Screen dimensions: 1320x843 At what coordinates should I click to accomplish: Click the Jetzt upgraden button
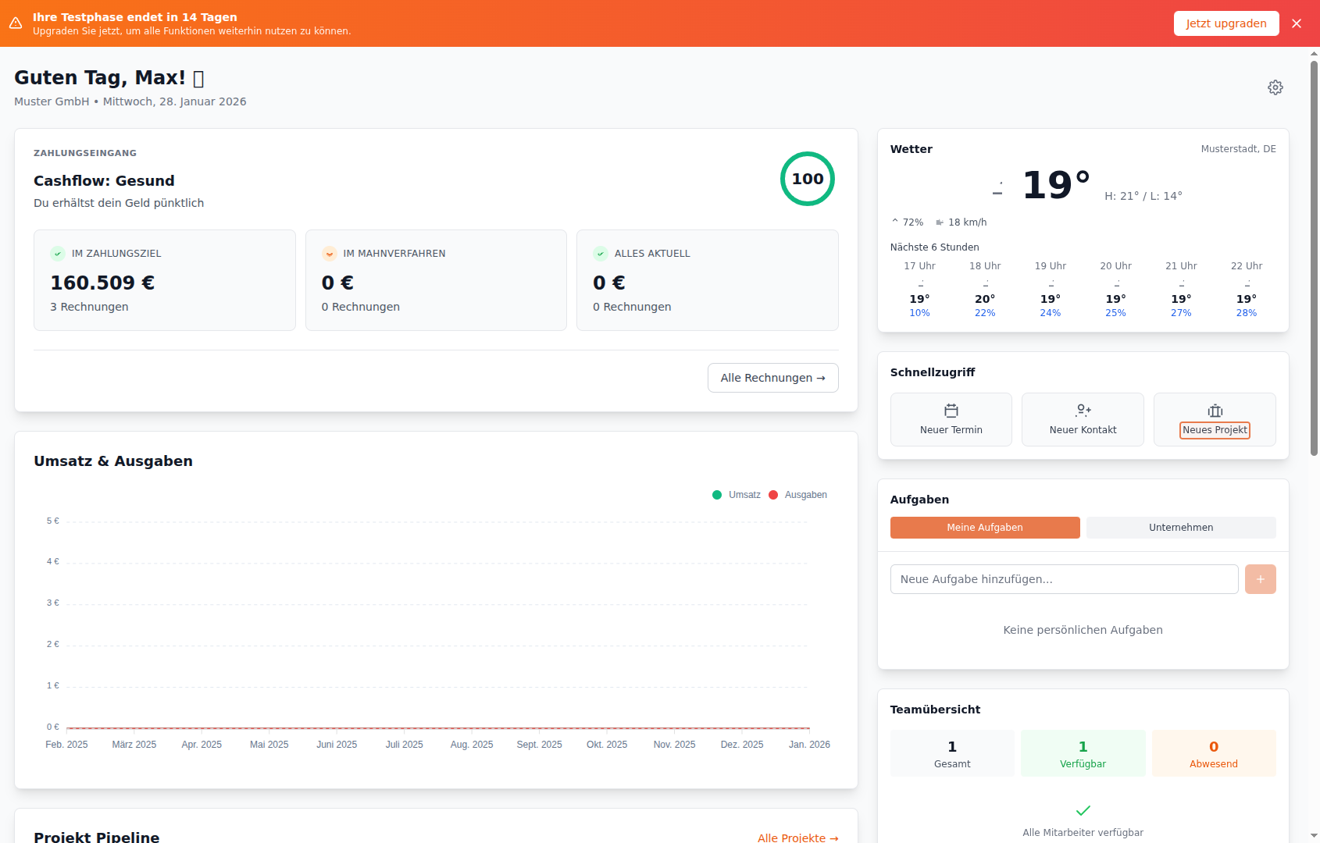(1225, 23)
